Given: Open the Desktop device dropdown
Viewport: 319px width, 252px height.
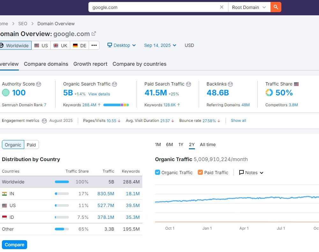Looking at the screenshot, I should click(121, 45).
